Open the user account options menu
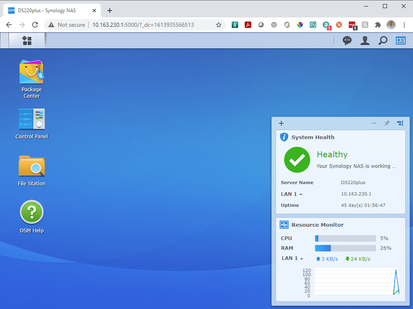The image size is (413, 309). [365, 40]
